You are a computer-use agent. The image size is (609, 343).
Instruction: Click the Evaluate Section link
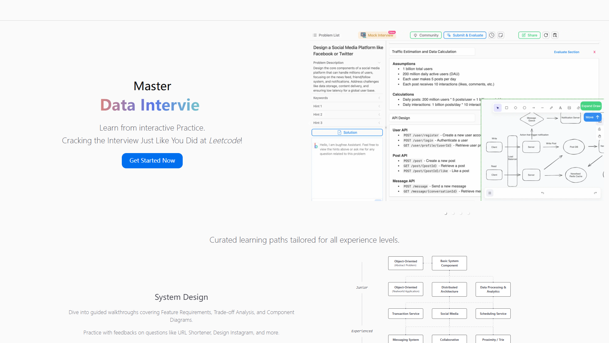pos(566,52)
